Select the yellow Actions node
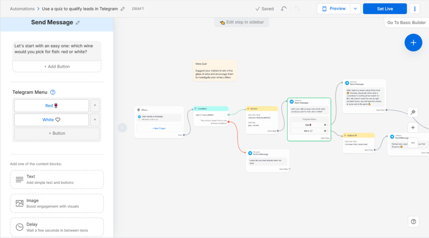Image resolution: width=429 pixels, height=238 pixels. pos(262,120)
